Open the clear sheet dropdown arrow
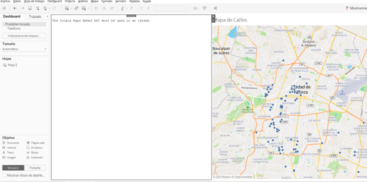Viewport: 367px width, 182px height. (x=88, y=8)
